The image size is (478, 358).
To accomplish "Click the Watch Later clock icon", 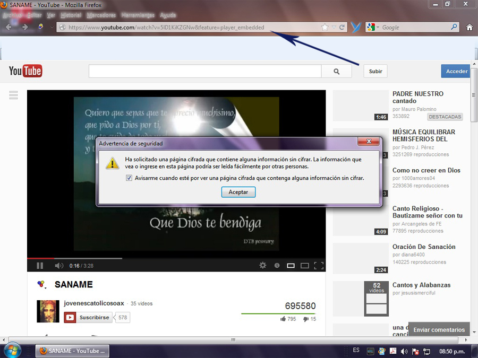I will (277, 266).
